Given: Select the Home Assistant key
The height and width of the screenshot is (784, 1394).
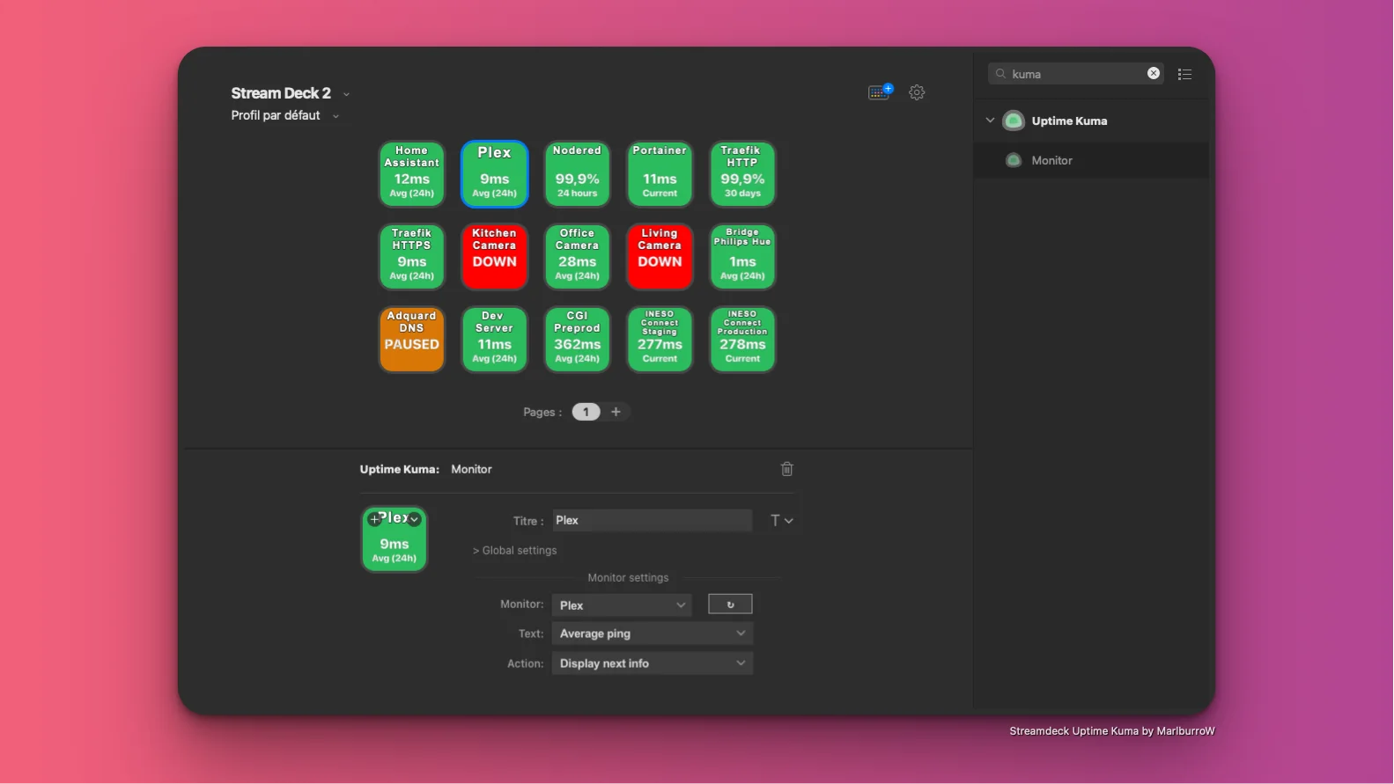Looking at the screenshot, I should (x=411, y=173).
